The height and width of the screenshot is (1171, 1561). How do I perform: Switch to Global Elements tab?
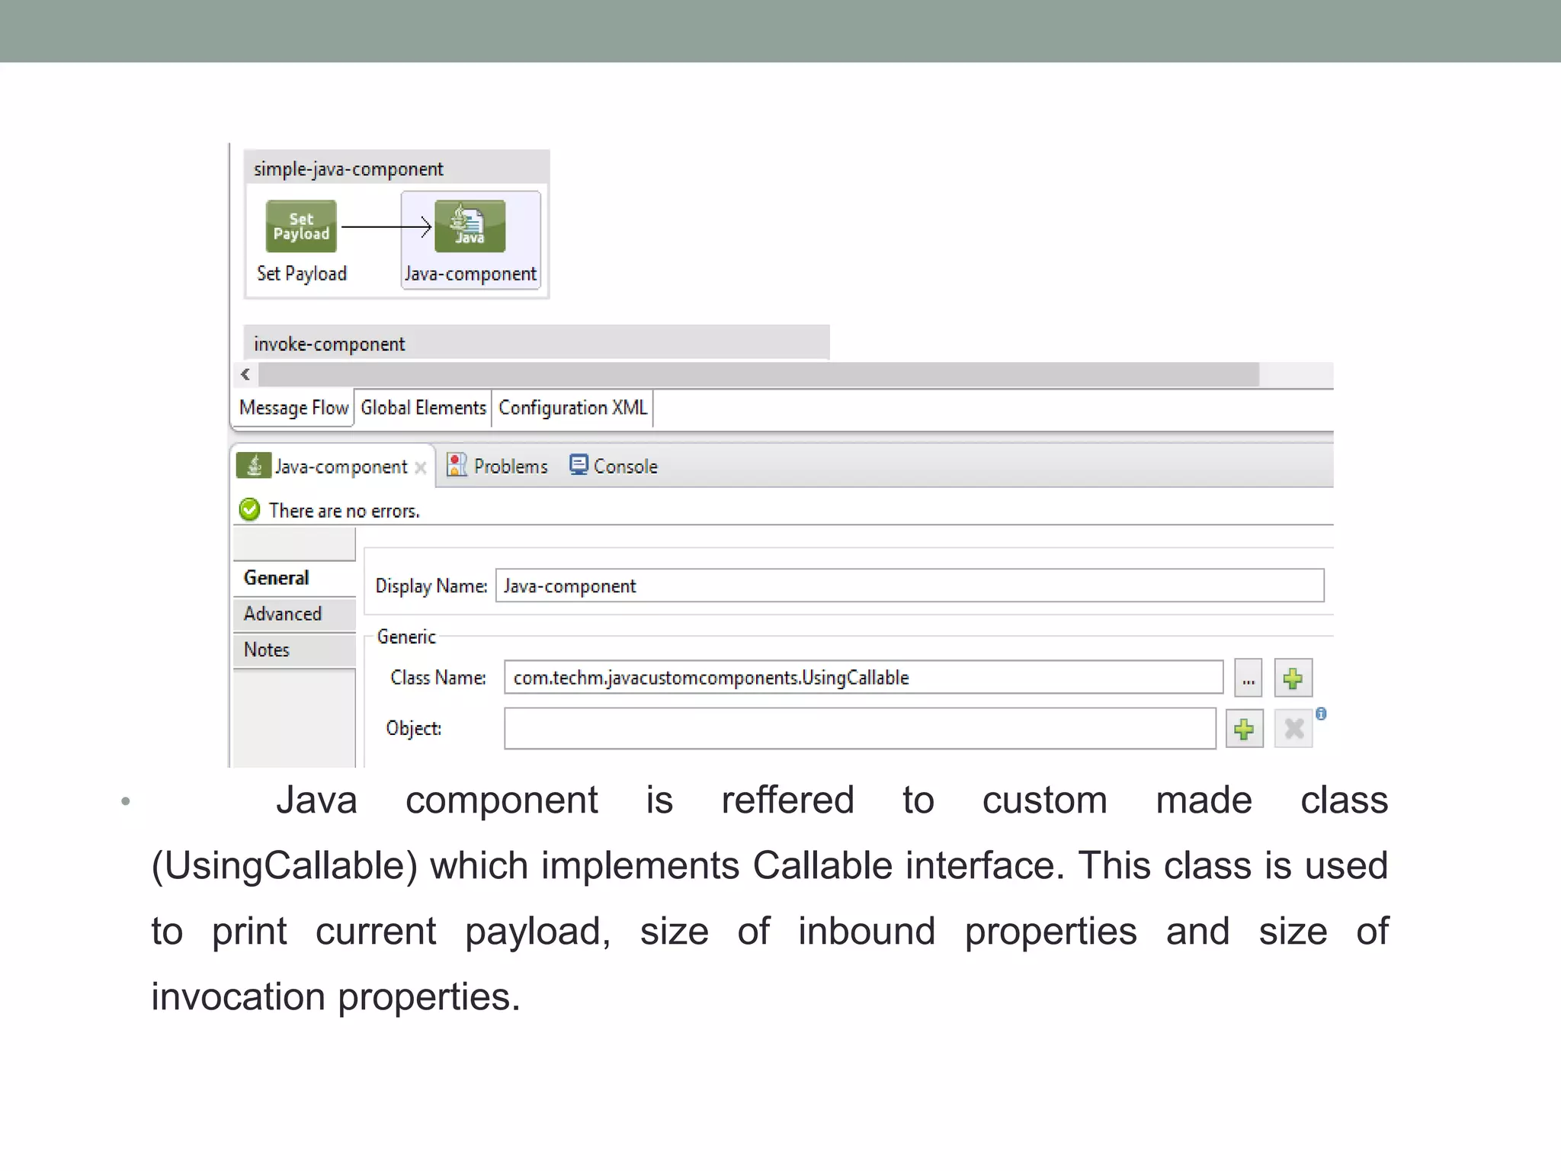(x=423, y=408)
